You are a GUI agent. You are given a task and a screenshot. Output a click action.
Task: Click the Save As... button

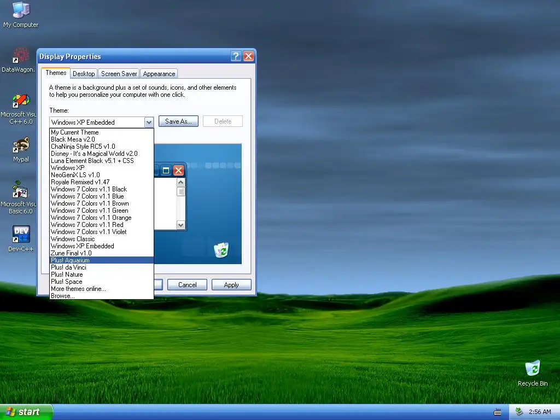[178, 121]
